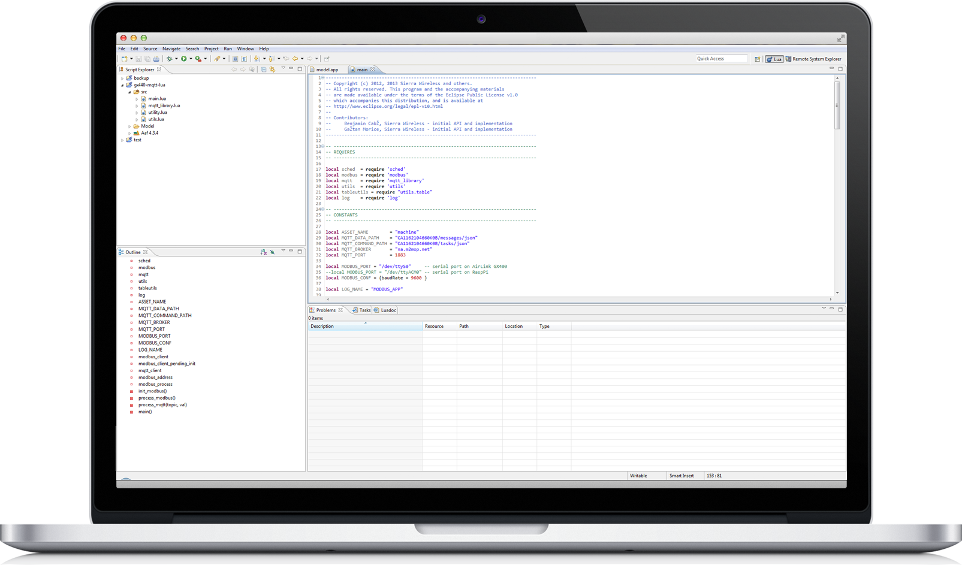Expand the backup project tree node
Image resolution: width=962 pixels, height=565 pixels.
[122, 78]
